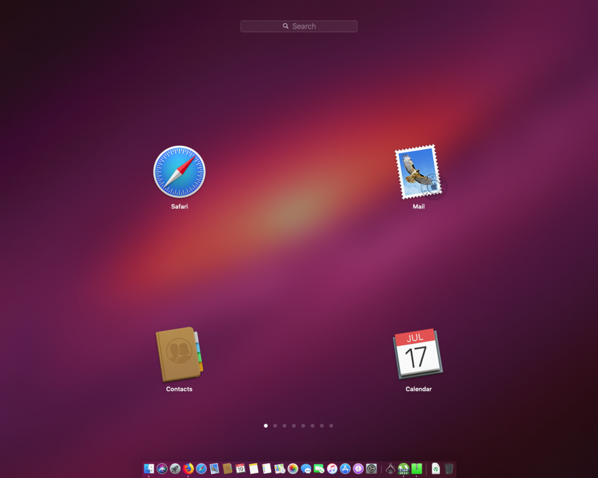
Task: Open Maps in the Dock
Action: pos(280,468)
